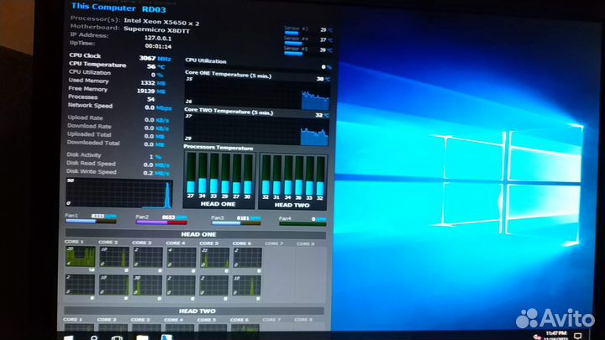Click the 'Processors Temperature' heading

pos(218,147)
